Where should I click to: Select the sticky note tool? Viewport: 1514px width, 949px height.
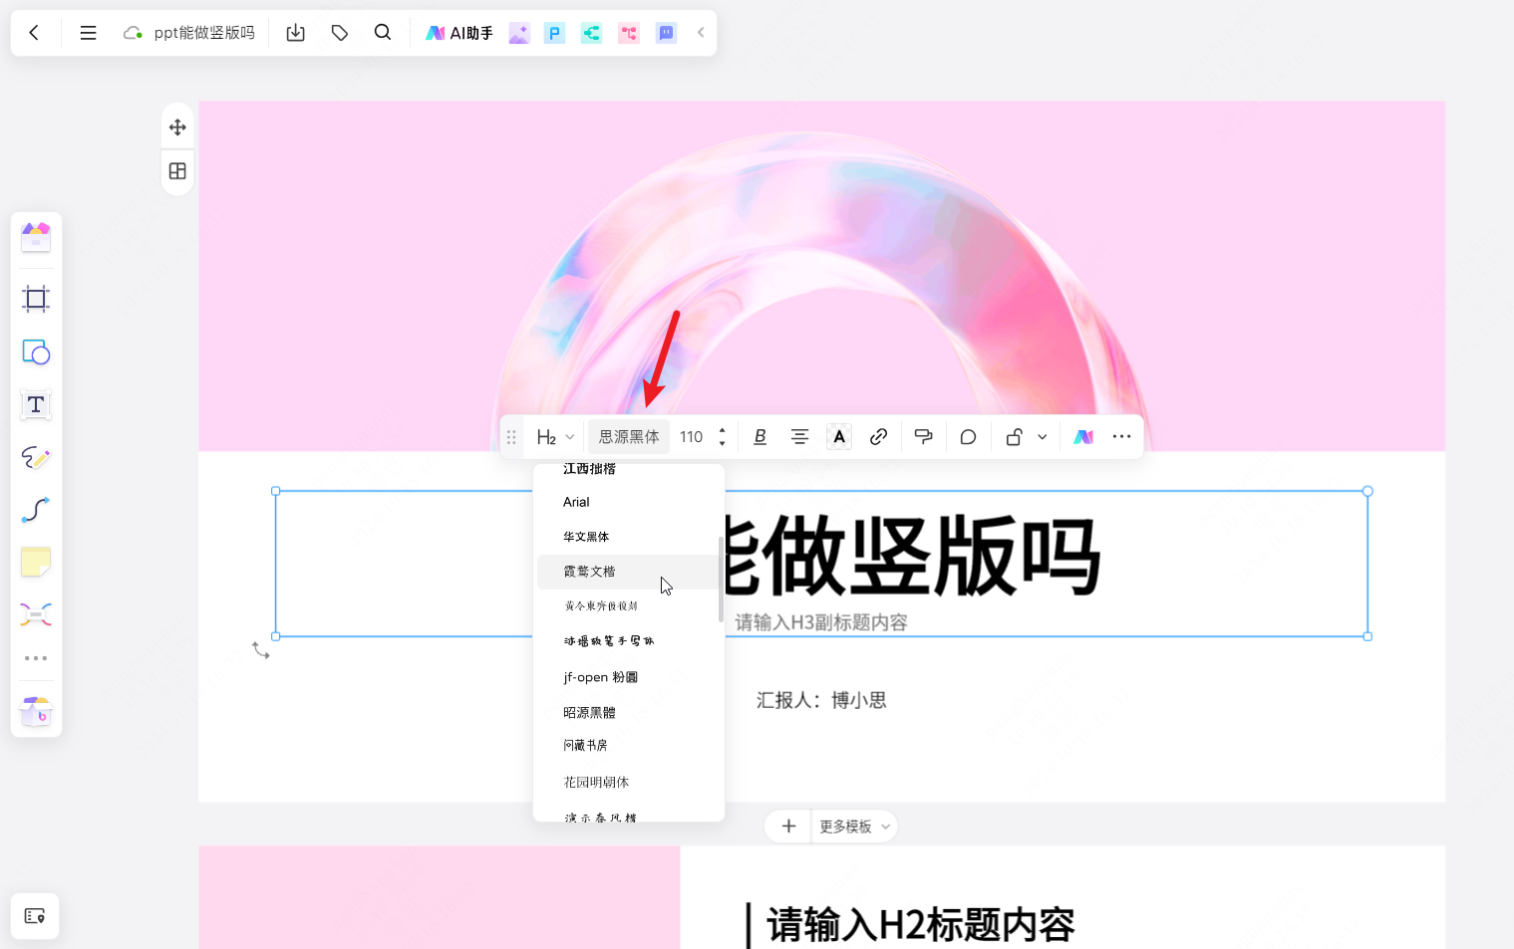coord(36,563)
